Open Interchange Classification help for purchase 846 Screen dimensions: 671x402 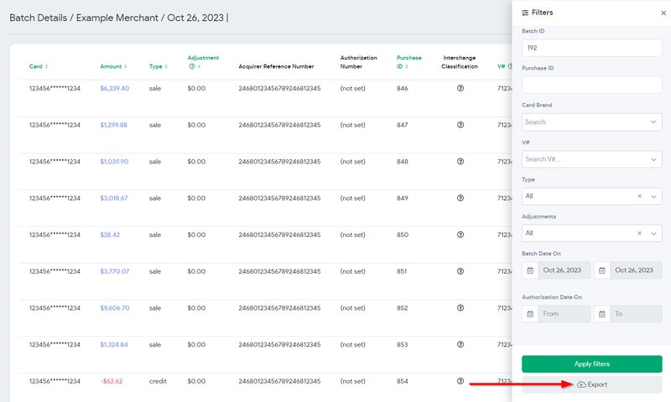click(x=460, y=88)
